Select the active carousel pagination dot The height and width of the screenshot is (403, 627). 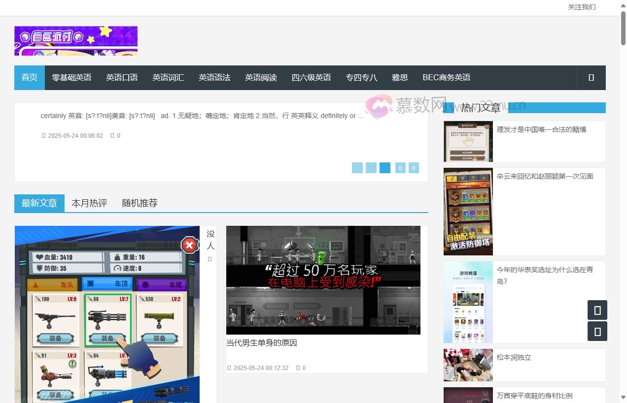click(384, 168)
